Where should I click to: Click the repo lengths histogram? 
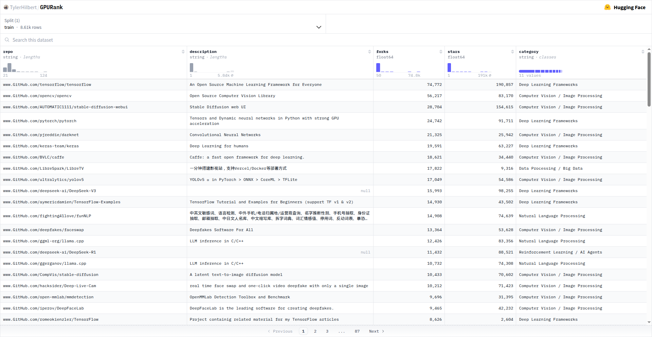(25, 67)
